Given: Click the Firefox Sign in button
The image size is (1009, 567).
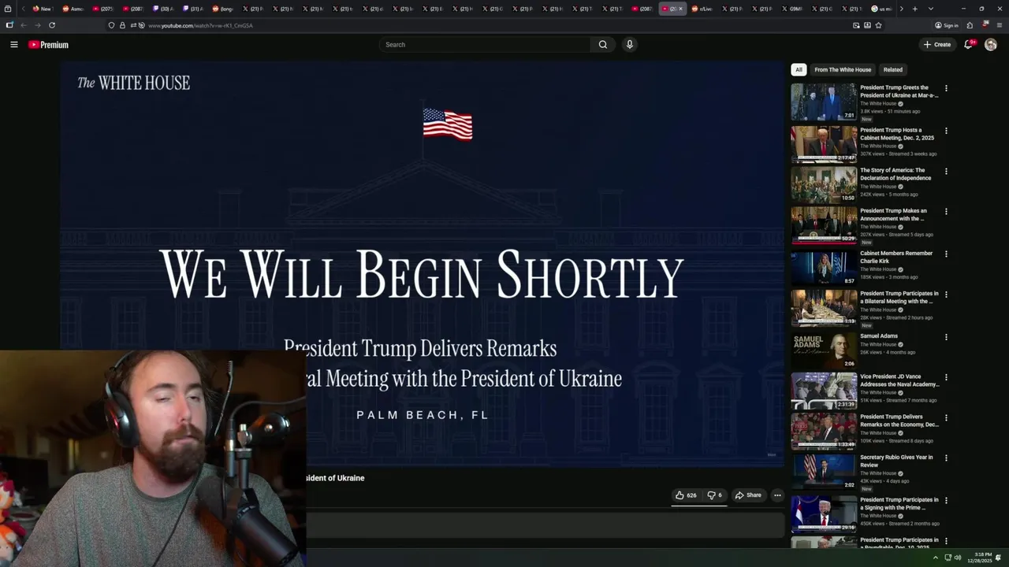Looking at the screenshot, I should click(x=946, y=25).
